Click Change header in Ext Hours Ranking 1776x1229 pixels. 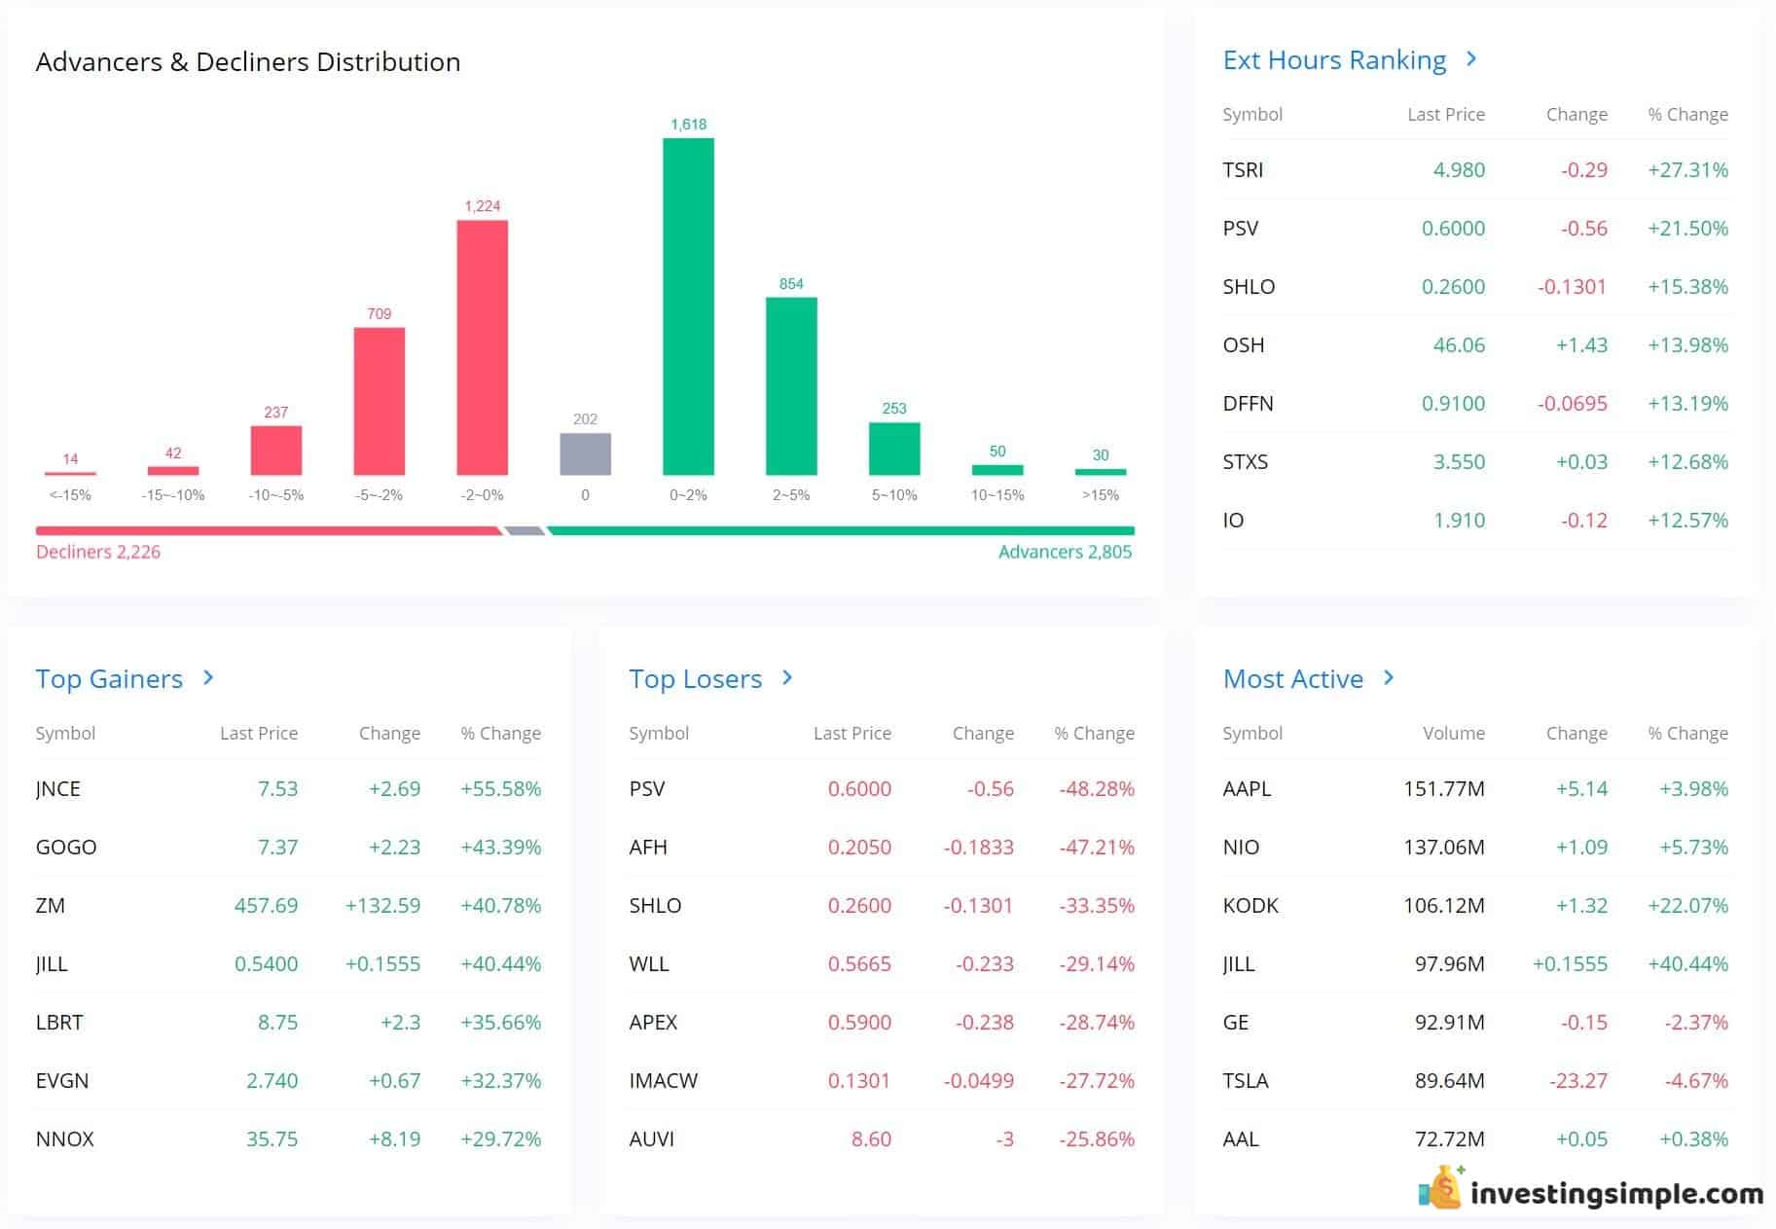click(x=1577, y=114)
